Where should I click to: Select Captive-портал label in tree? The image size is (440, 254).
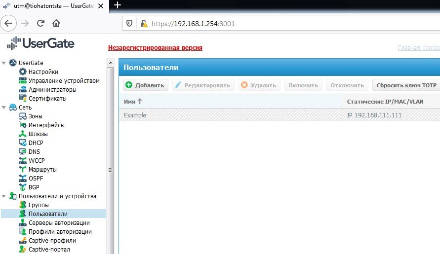pyautogui.click(x=49, y=250)
